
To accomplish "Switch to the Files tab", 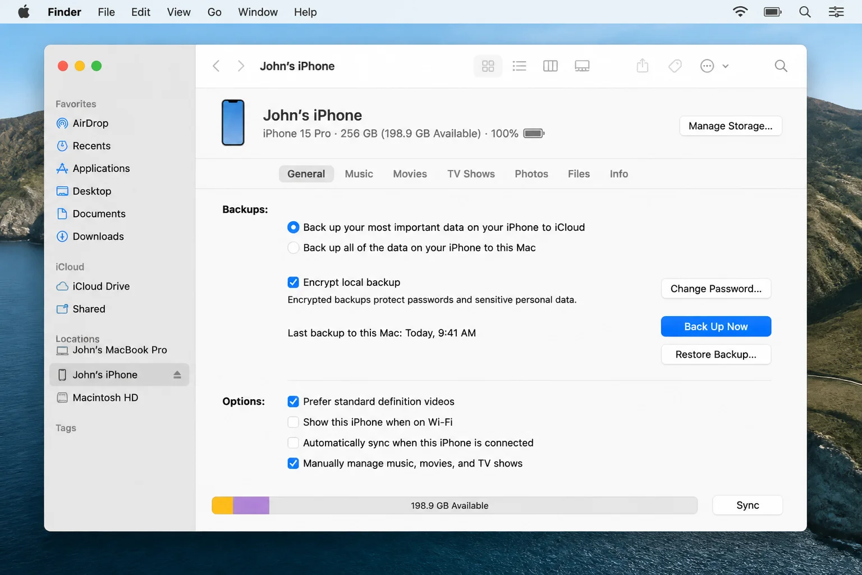I will pos(579,174).
